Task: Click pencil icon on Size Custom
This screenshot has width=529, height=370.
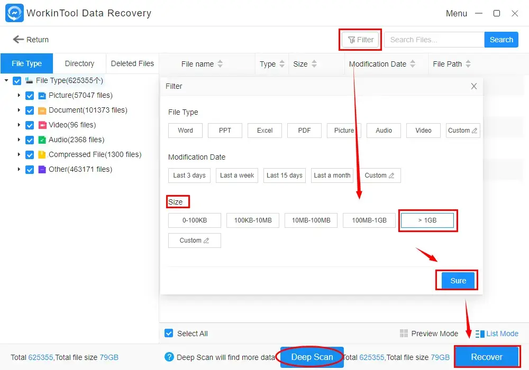Action: click(x=206, y=240)
